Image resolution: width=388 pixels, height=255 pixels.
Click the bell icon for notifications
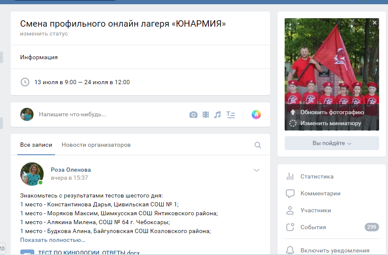(290, 250)
